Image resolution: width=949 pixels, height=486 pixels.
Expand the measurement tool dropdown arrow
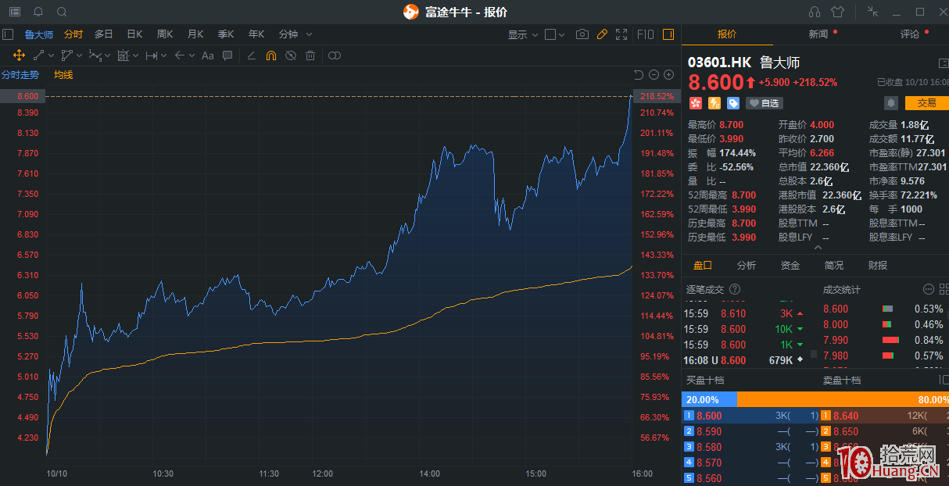coord(136,55)
